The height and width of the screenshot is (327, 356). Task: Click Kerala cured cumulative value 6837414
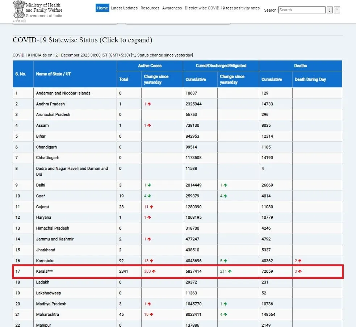(x=193, y=271)
